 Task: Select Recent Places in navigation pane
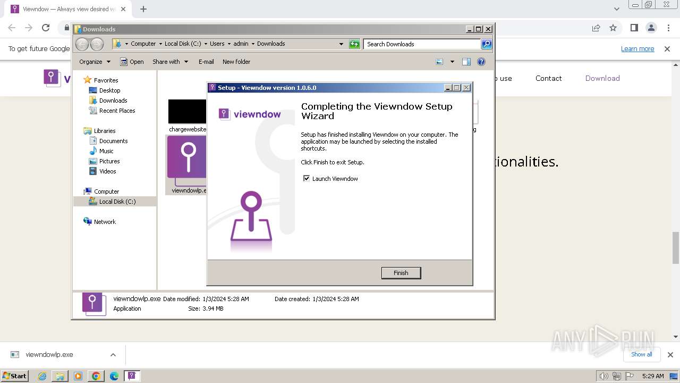pyautogui.click(x=117, y=111)
